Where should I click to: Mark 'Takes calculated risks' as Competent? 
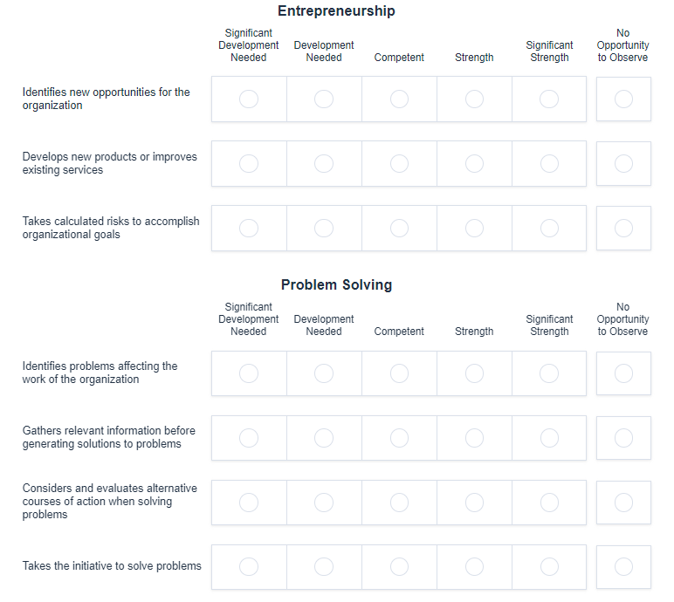pos(399,229)
